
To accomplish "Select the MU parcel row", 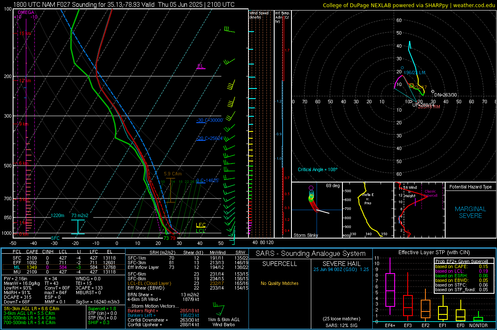I will 64,272.
